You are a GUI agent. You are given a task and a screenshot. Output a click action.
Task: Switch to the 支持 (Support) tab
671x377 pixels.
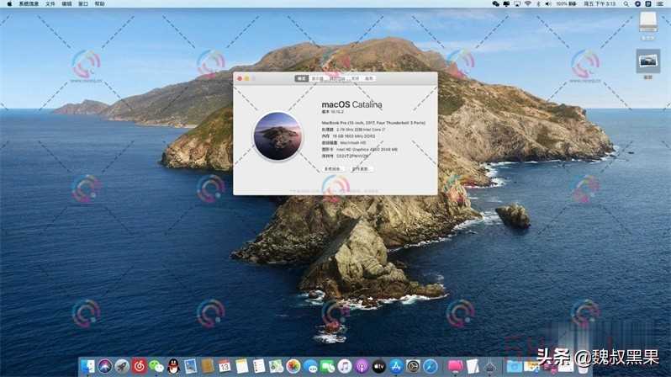click(x=355, y=78)
